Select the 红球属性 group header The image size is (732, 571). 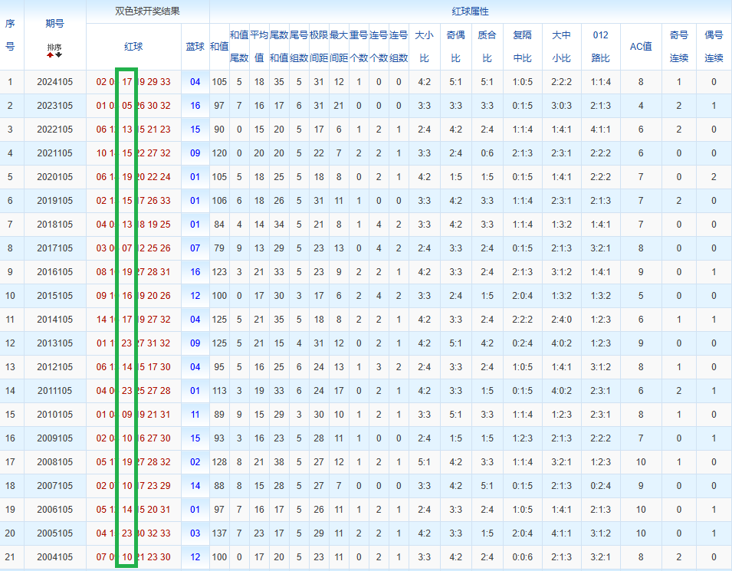470,11
